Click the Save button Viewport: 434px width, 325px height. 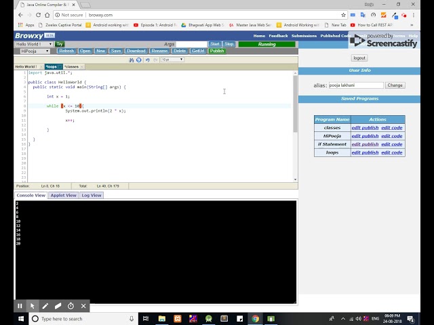pyautogui.click(x=116, y=51)
